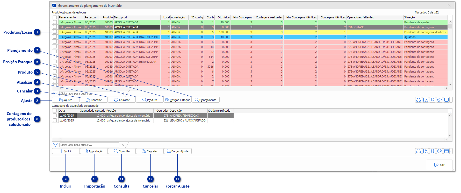The width and height of the screenshot is (461, 193).
Task: Click A-Z sort icon in bottom toolbar
Action: click(x=433, y=151)
